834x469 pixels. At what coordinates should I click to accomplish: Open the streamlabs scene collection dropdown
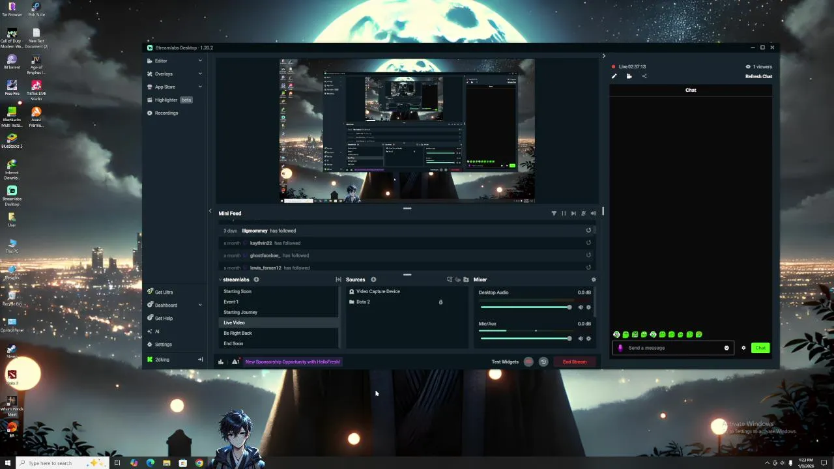(x=233, y=279)
